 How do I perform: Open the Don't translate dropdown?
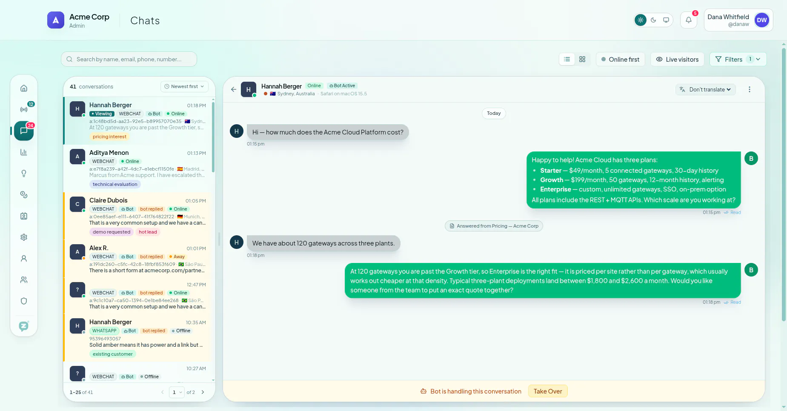(705, 89)
